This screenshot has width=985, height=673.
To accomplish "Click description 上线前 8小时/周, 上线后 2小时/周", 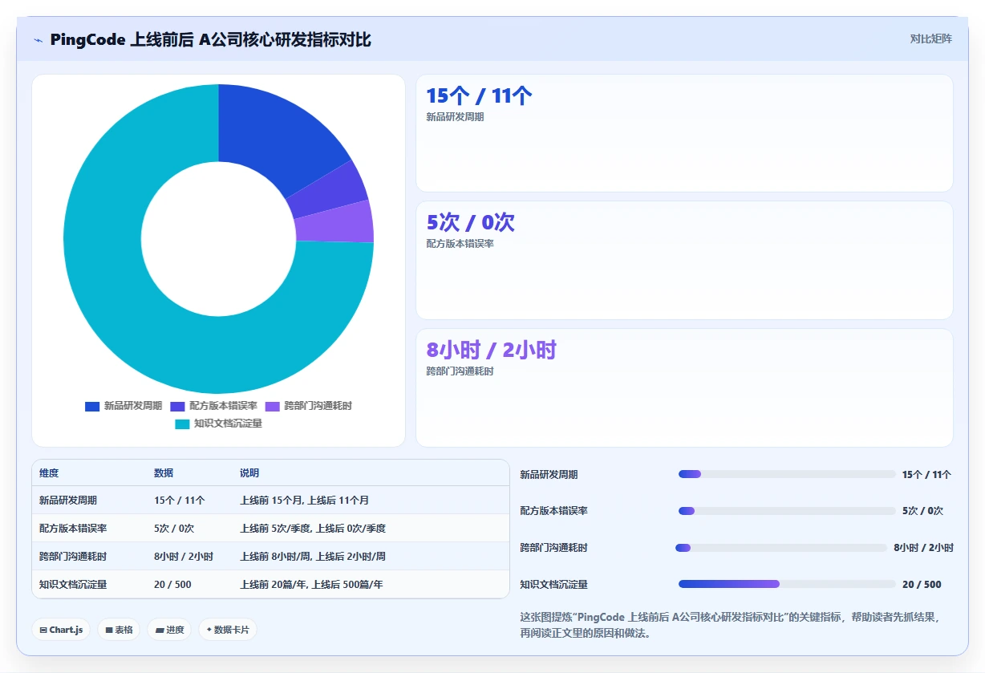I will [313, 557].
